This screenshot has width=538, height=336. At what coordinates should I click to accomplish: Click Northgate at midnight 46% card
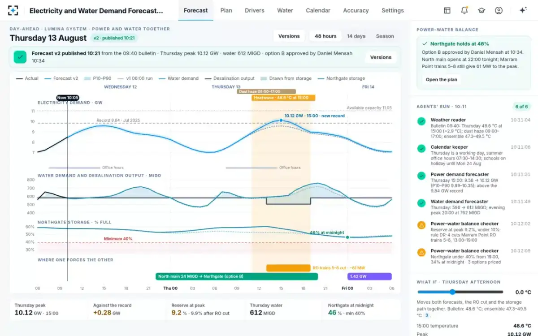[362, 310]
